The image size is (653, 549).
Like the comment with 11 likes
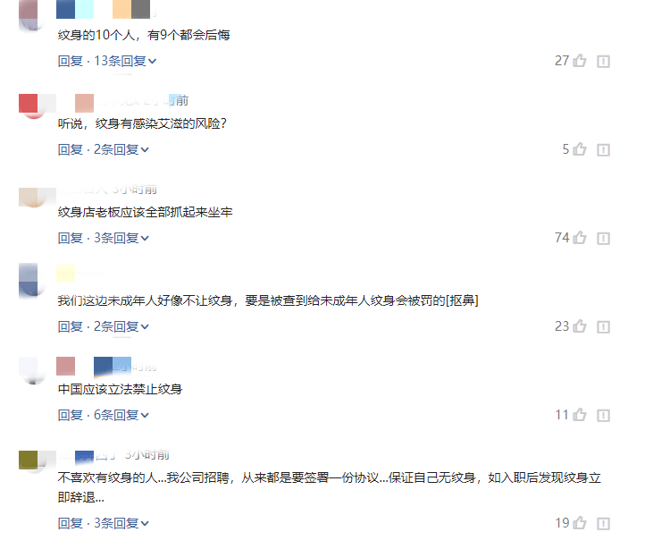click(x=579, y=415)
